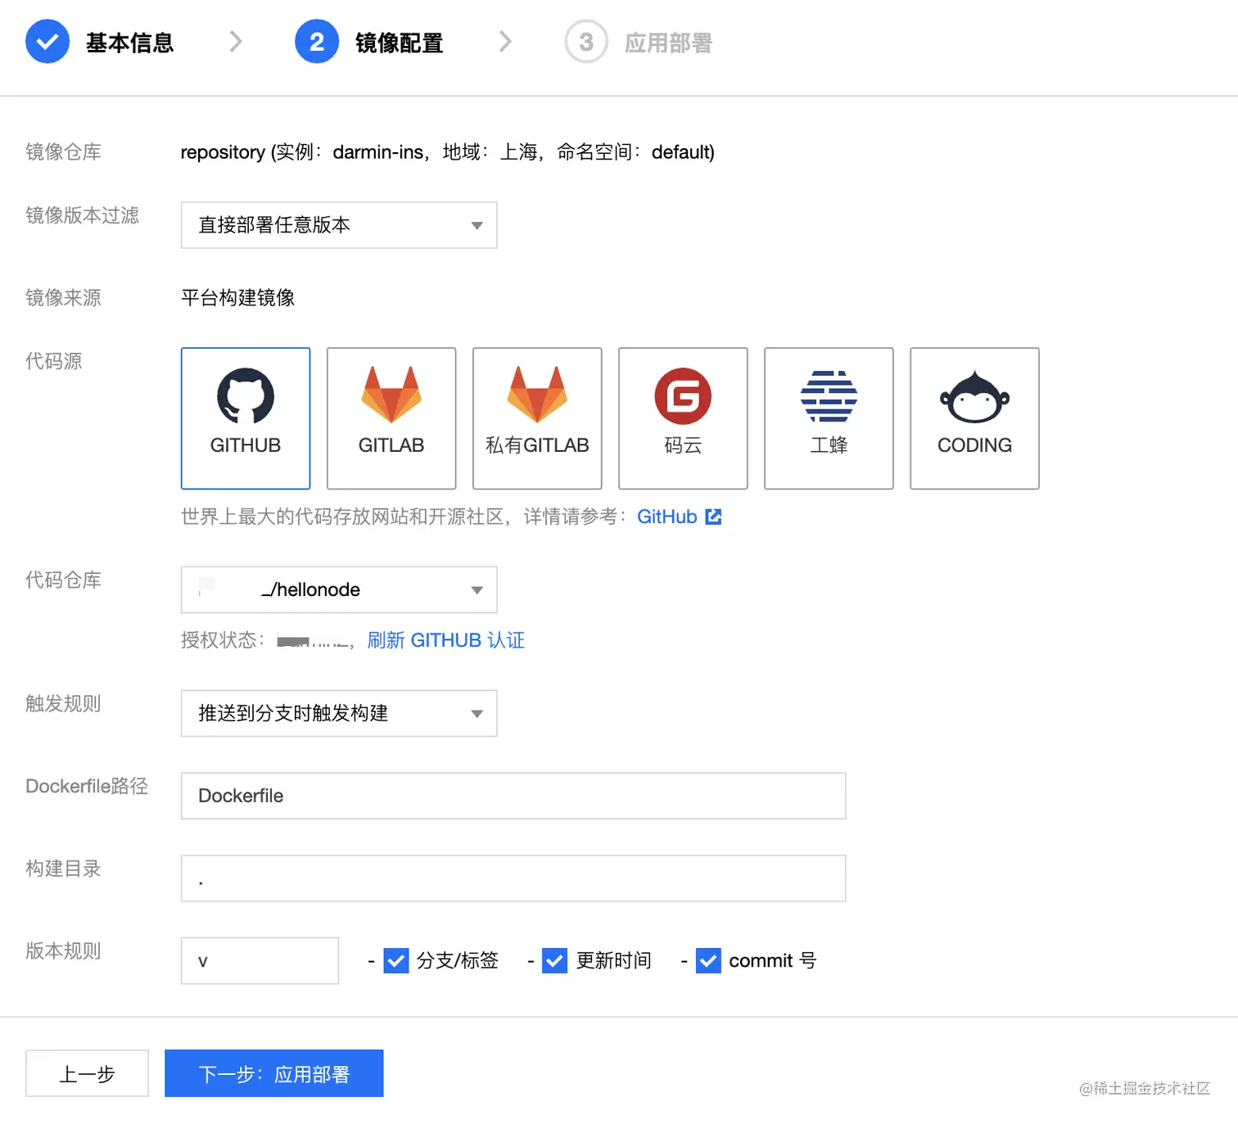Screen dimensions: 1238x1124
Task: Click the chevron after 基本信息 step
Action: pyautogui.click(x=236, y=42)
